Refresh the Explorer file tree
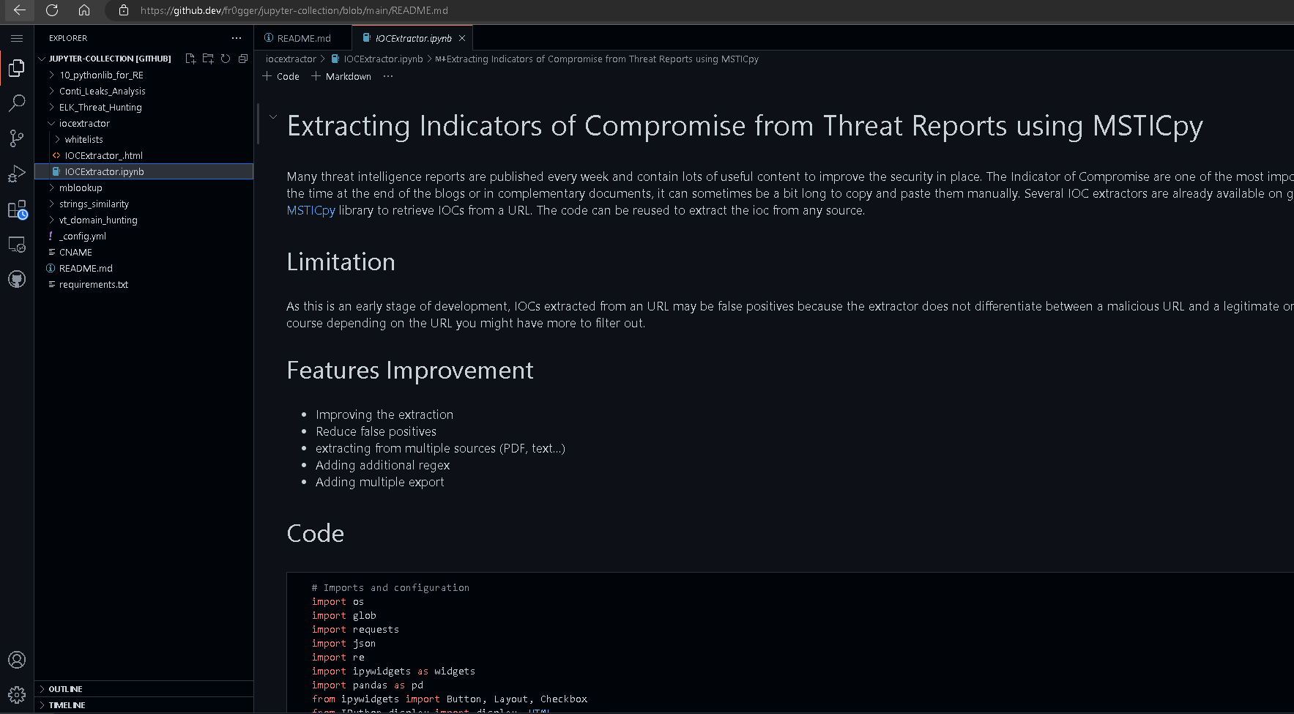The width and height of the screenshot is (1294, 714). tap(226, 59)
